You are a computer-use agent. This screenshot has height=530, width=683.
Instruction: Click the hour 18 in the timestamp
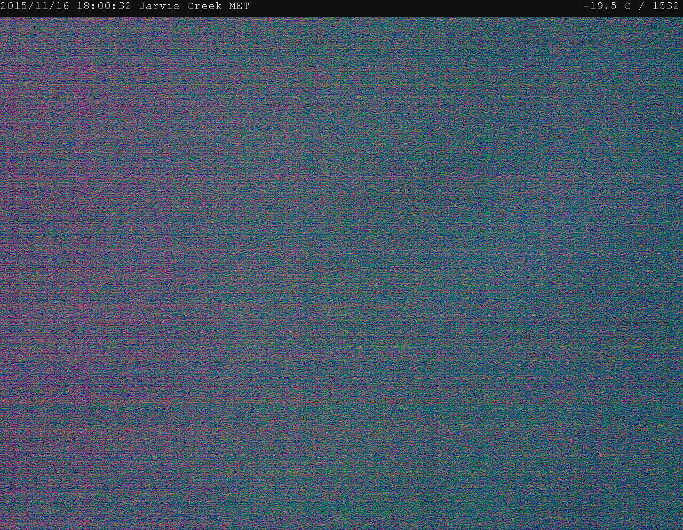point(83,6)
